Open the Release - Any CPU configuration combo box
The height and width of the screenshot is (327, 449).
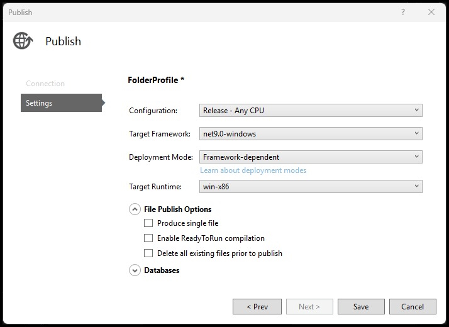[311, 110]
